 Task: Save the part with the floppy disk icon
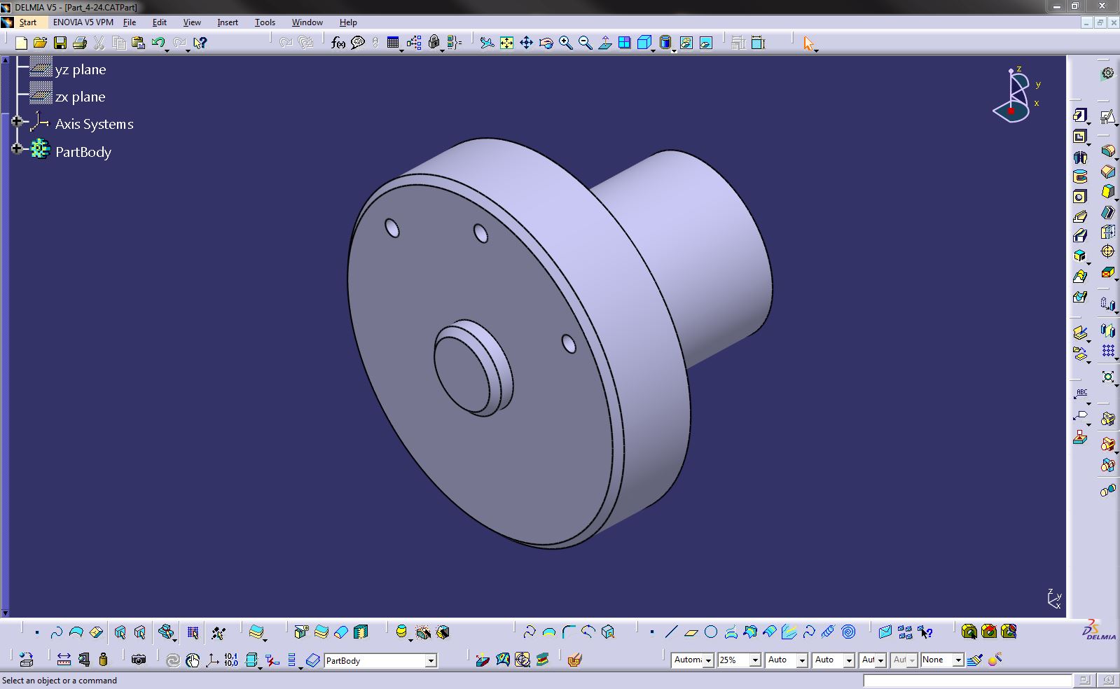point(60,43)
